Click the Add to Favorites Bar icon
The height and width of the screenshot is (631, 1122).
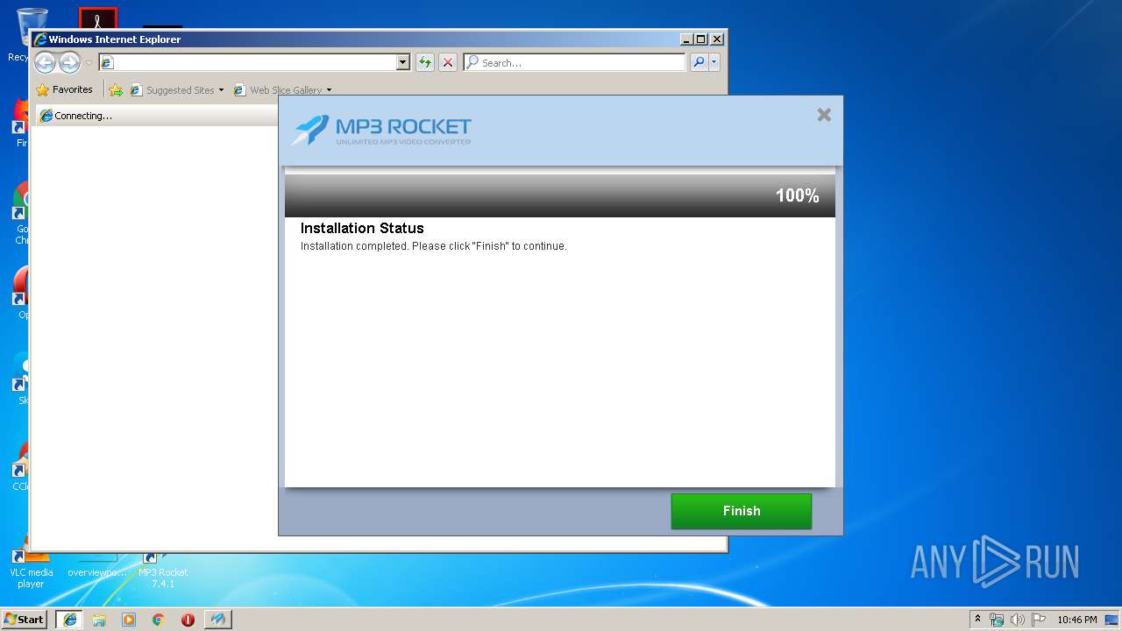(x=116, y=89)
